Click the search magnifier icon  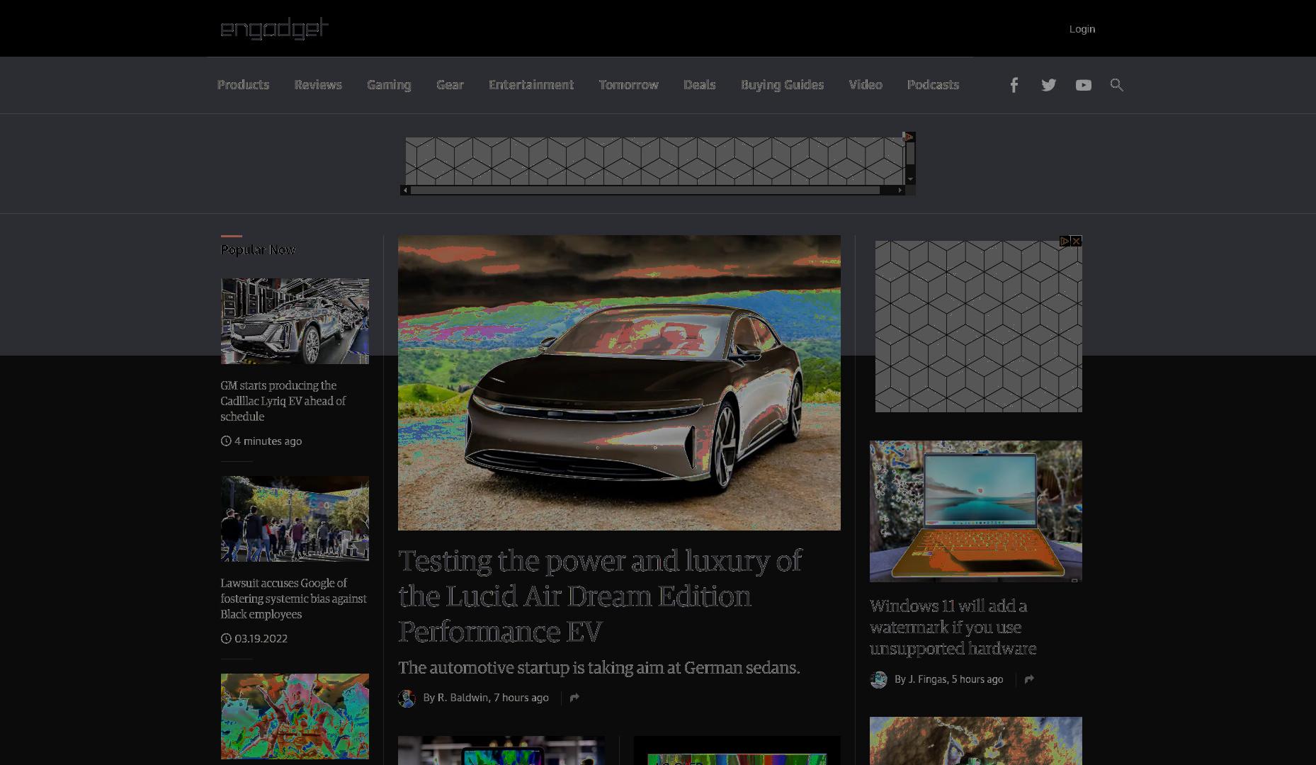(x=1116, y=85)
